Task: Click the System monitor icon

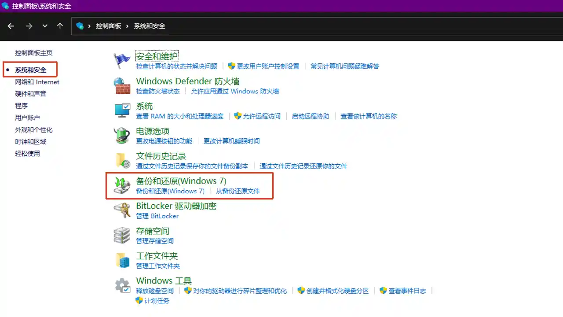Action: 122,111
